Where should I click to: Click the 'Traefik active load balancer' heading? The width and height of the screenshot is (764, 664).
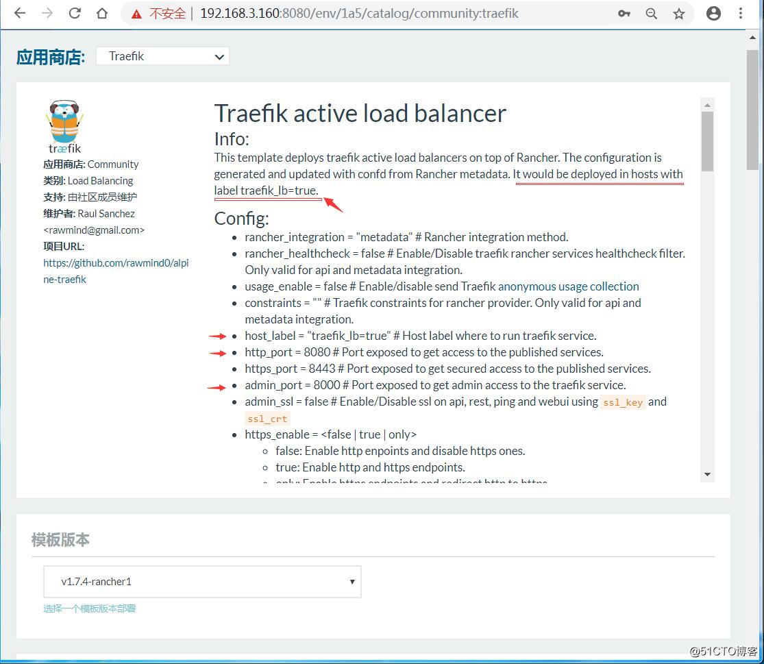360,114
